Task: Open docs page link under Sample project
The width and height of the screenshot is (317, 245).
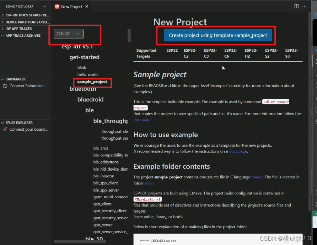Action: point(142,120)
